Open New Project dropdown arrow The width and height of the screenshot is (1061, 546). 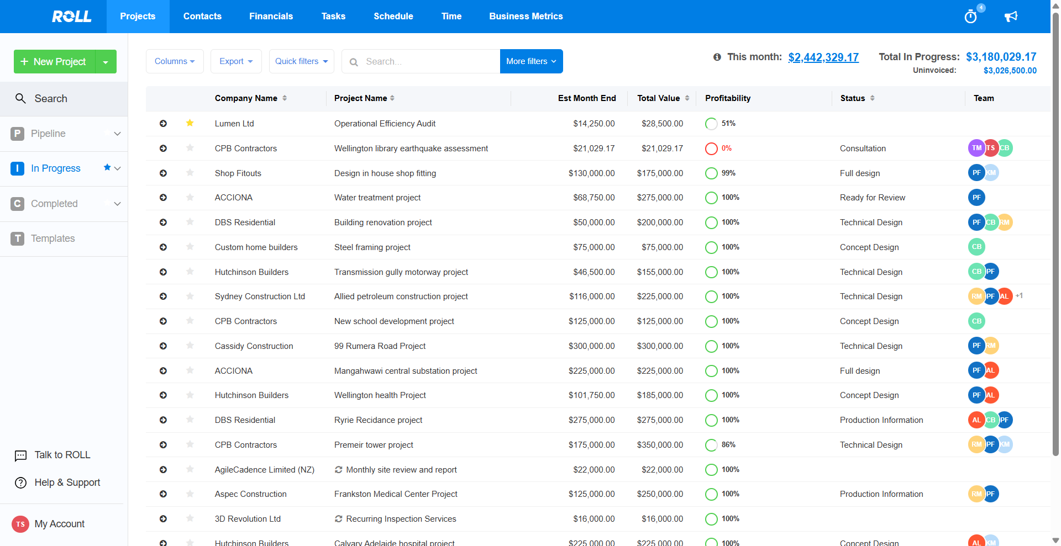point(106,62)
